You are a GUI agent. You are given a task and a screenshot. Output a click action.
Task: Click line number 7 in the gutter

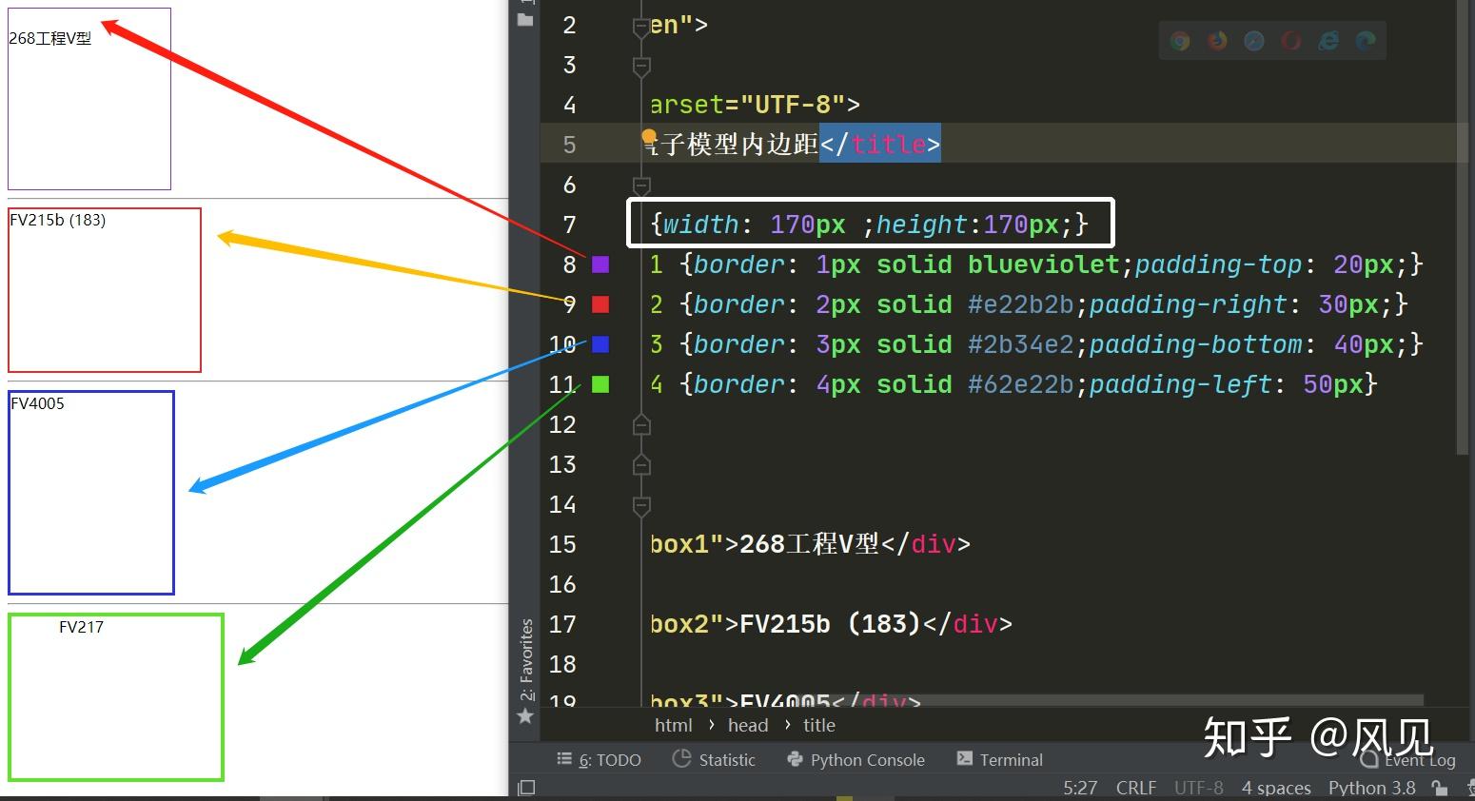click(569, 225)
